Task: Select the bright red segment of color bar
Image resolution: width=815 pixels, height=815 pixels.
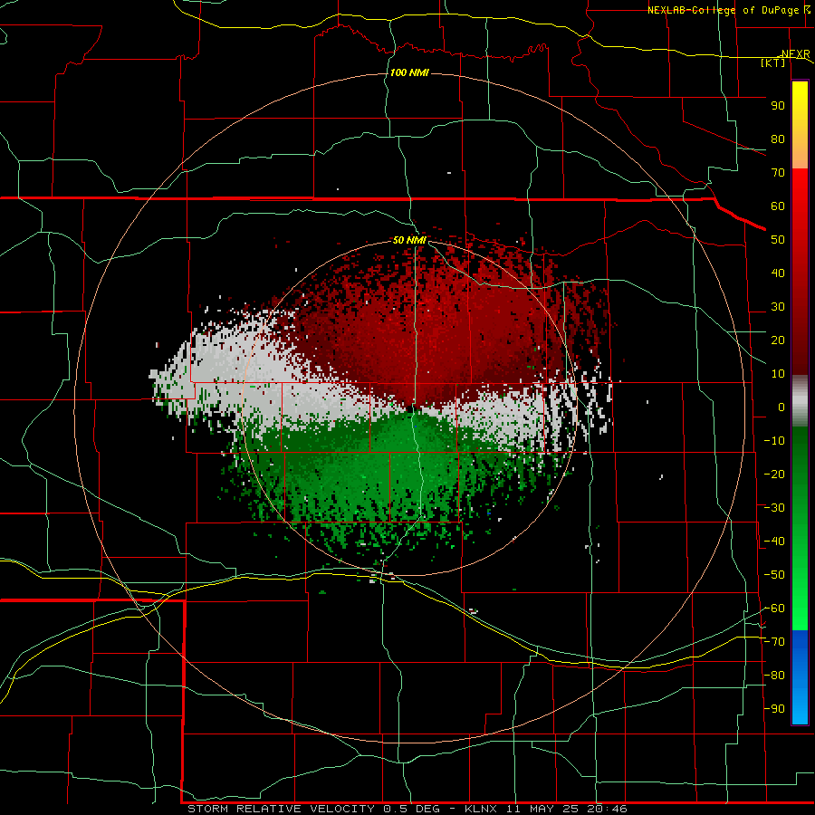Action: point(800,208)
